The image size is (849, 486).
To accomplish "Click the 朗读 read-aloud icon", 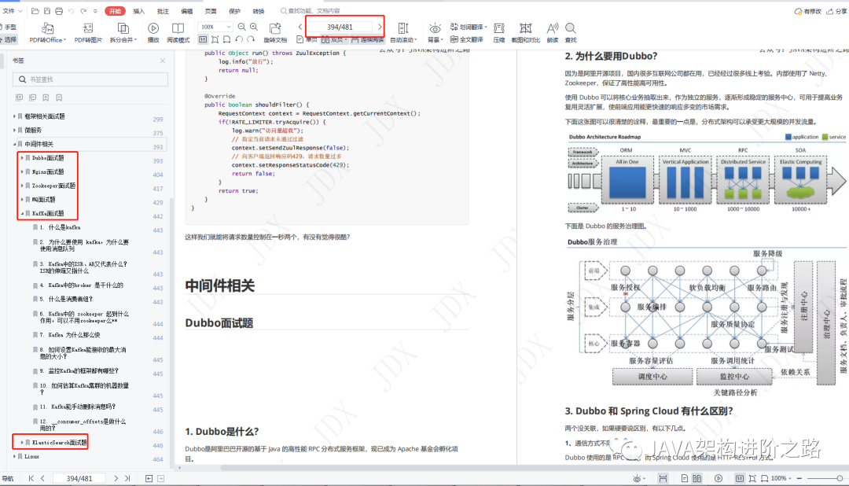I will tap(553, 28).
